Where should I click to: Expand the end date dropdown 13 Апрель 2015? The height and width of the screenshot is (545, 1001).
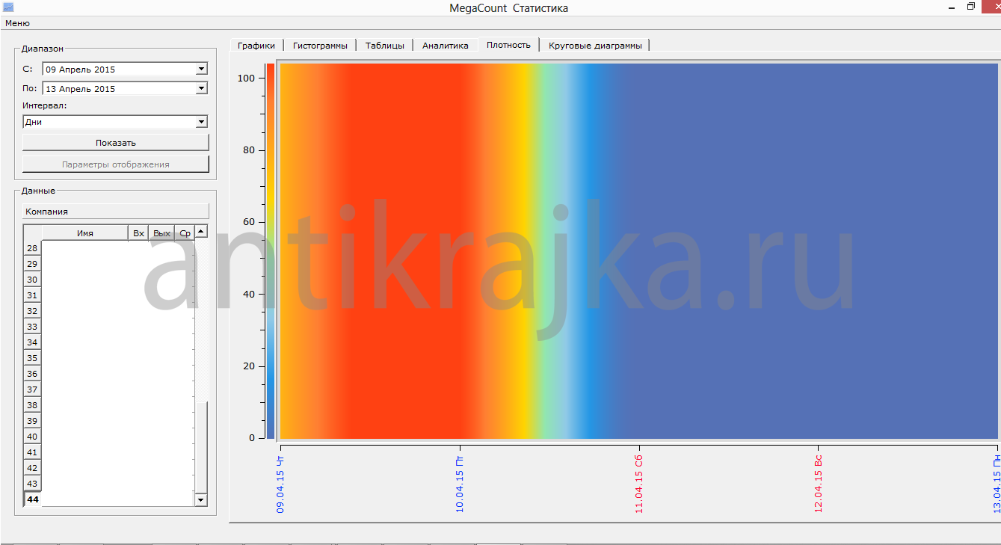pos(200,89)
